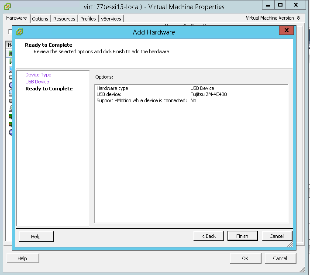Click the vSphere icon in Virtual Machine Properties title bar
Image resolution: width=310 pixels, height=275 pixels.
(x=7, y=7)
